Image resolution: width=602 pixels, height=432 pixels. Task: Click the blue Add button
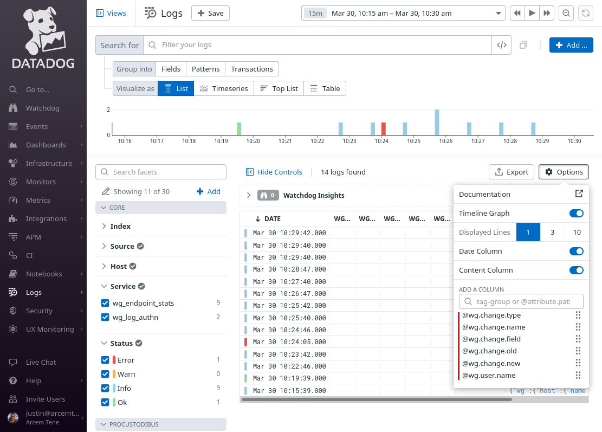coord(571,45)
